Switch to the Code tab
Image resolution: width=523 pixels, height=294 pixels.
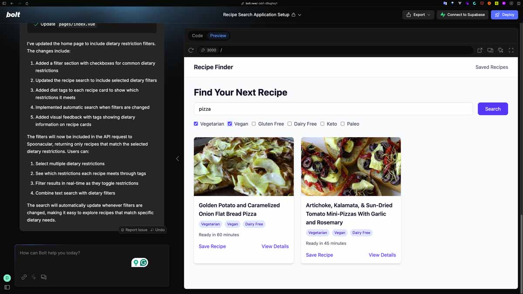(x=197, y=35)
